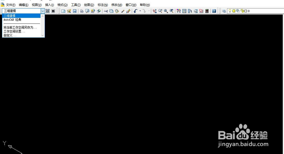Click layer 0 color square
The width and height of the screenshot is (284, 154).
pos(246,11)
